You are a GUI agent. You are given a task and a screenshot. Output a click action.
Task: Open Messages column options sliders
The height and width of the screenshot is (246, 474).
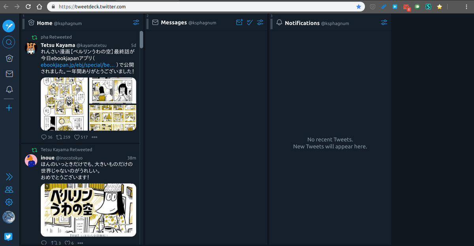[260, 22]
